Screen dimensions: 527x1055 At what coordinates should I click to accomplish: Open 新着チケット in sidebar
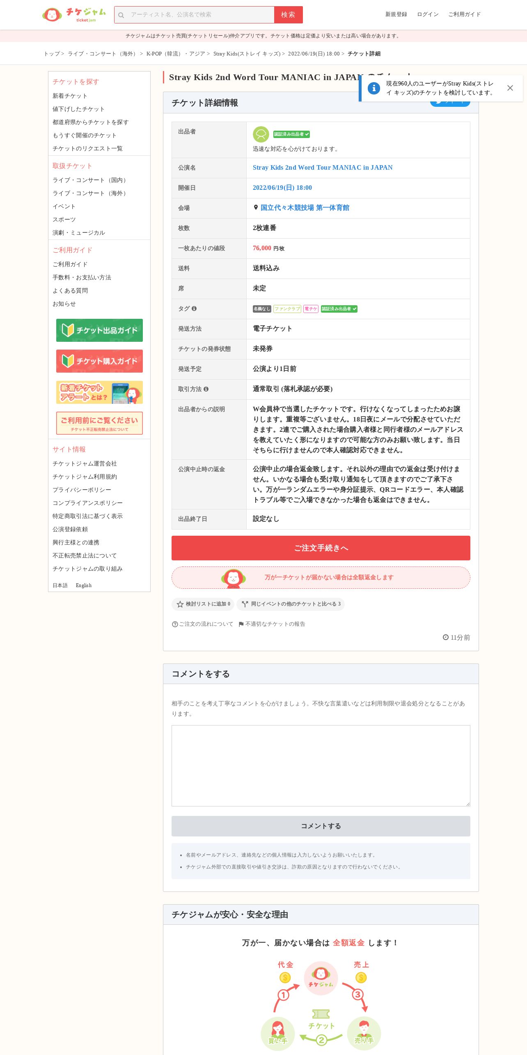pyautogui.click(x=70, y=96)
